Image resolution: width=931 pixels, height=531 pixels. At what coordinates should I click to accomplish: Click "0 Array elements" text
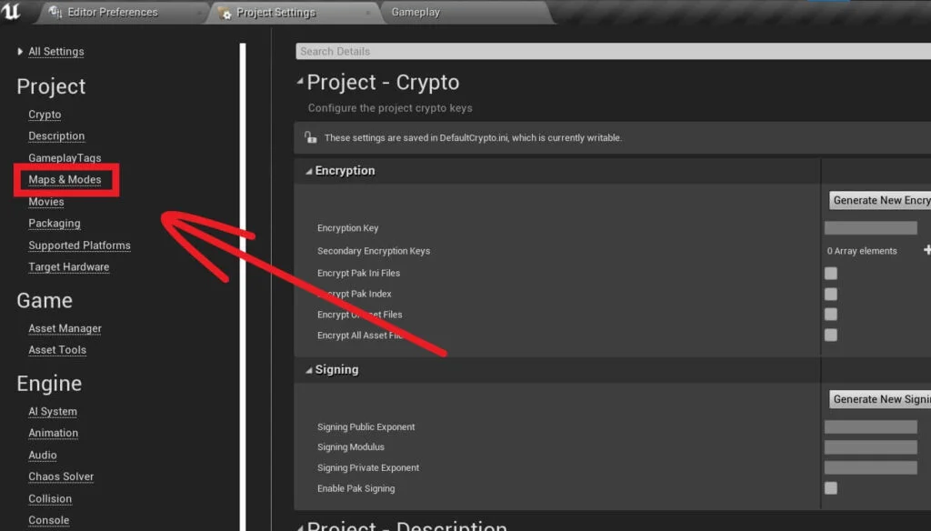point(862,251)
